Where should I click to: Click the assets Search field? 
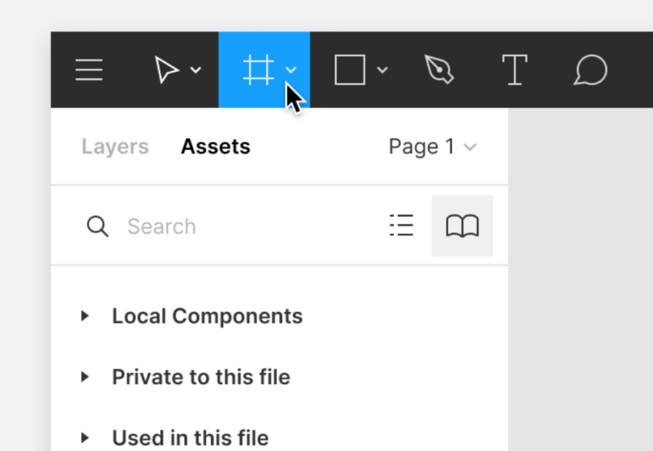click(x=242, y=226)
